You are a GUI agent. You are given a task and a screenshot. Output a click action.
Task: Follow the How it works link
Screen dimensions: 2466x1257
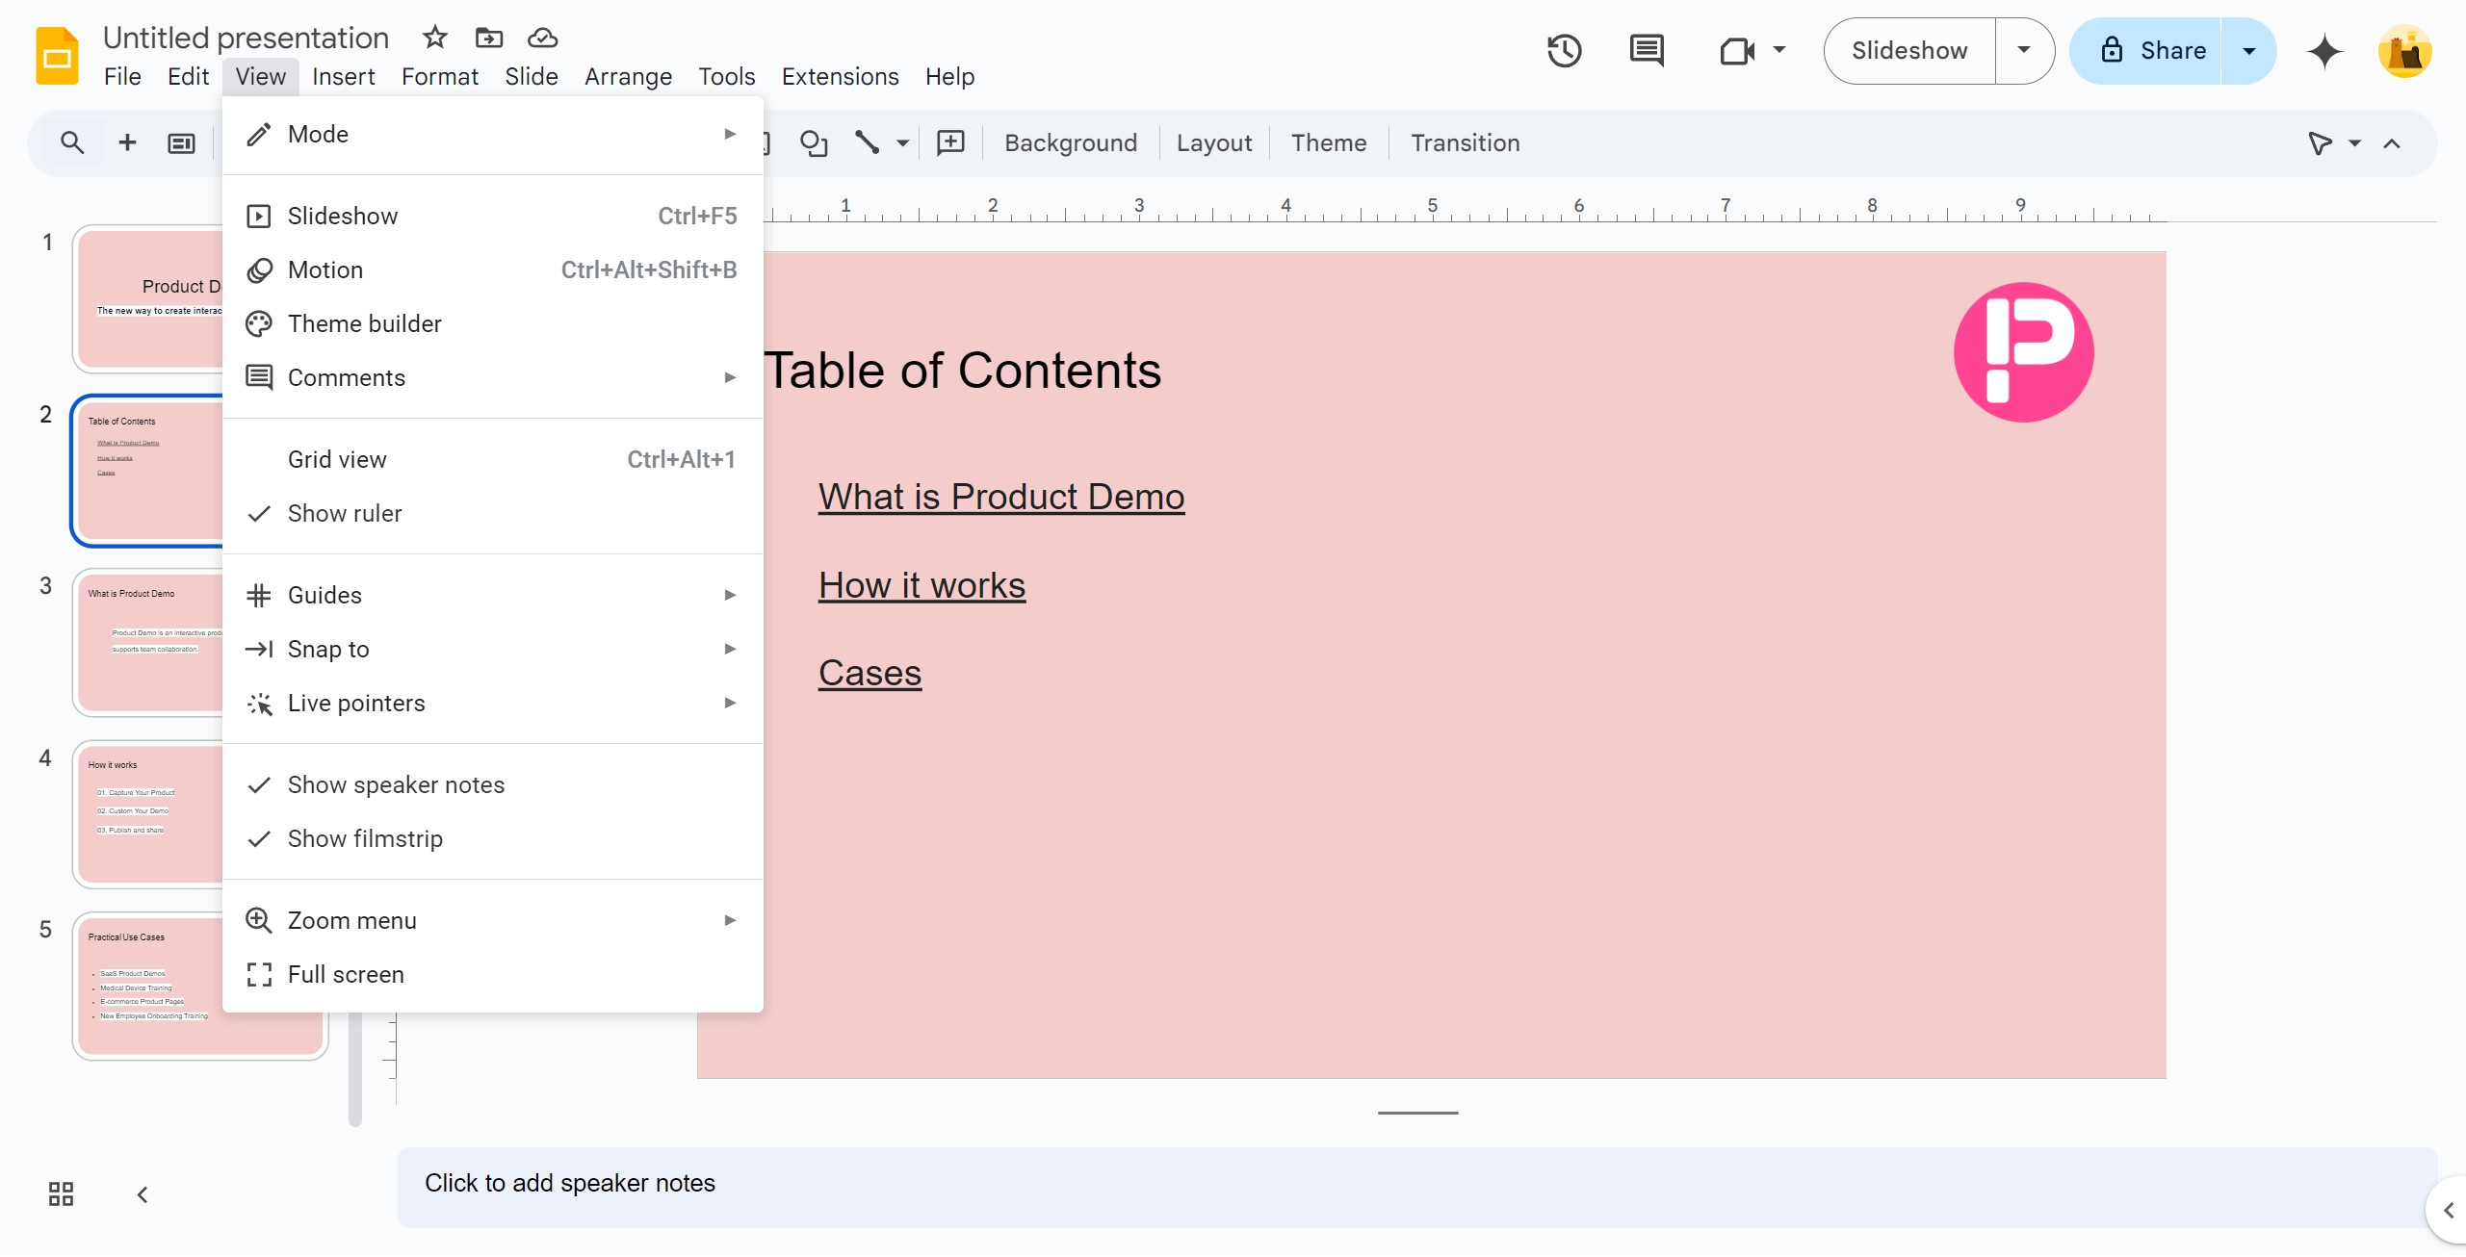(922, 585)
